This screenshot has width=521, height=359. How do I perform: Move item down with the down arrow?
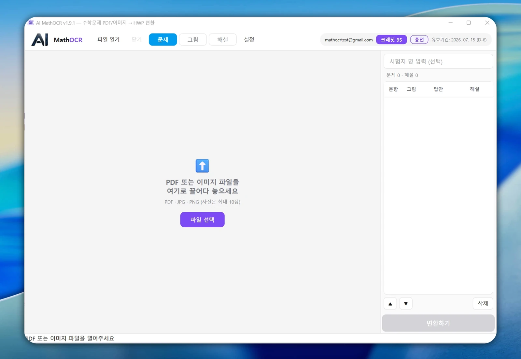(406, 304)
